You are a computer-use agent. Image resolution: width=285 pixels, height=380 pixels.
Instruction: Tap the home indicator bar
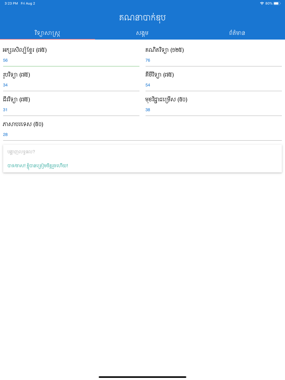(x=142, y=377)
